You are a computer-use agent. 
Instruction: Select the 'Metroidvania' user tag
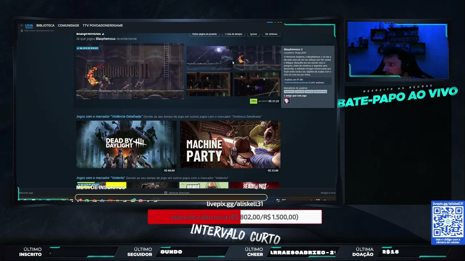(320, 91)
